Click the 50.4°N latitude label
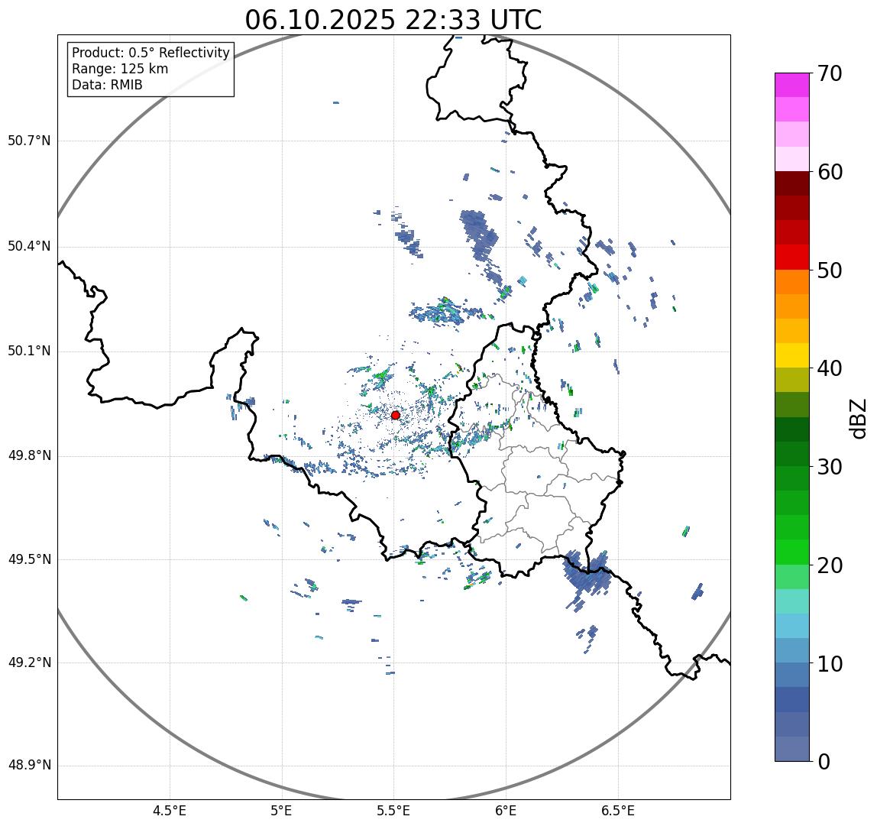The height and width of the screenshot is (826, 877). point(29,246)
